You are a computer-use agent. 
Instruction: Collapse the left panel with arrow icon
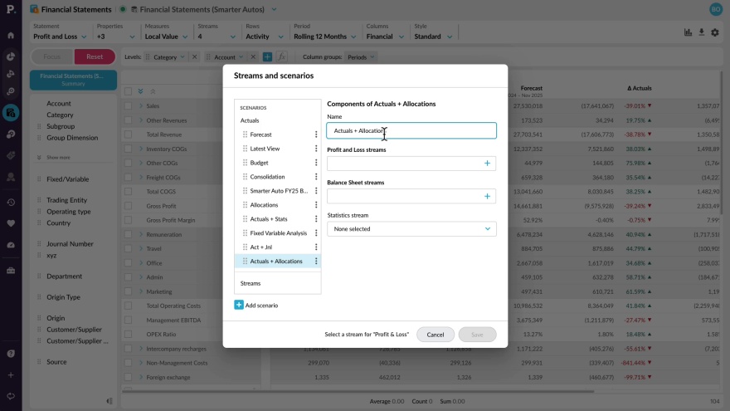coord(109,401)
